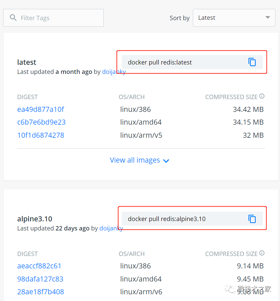Click the search magnifier icon in Filter Tags
This screenshot has height=301, width=280.
[13, 18]
